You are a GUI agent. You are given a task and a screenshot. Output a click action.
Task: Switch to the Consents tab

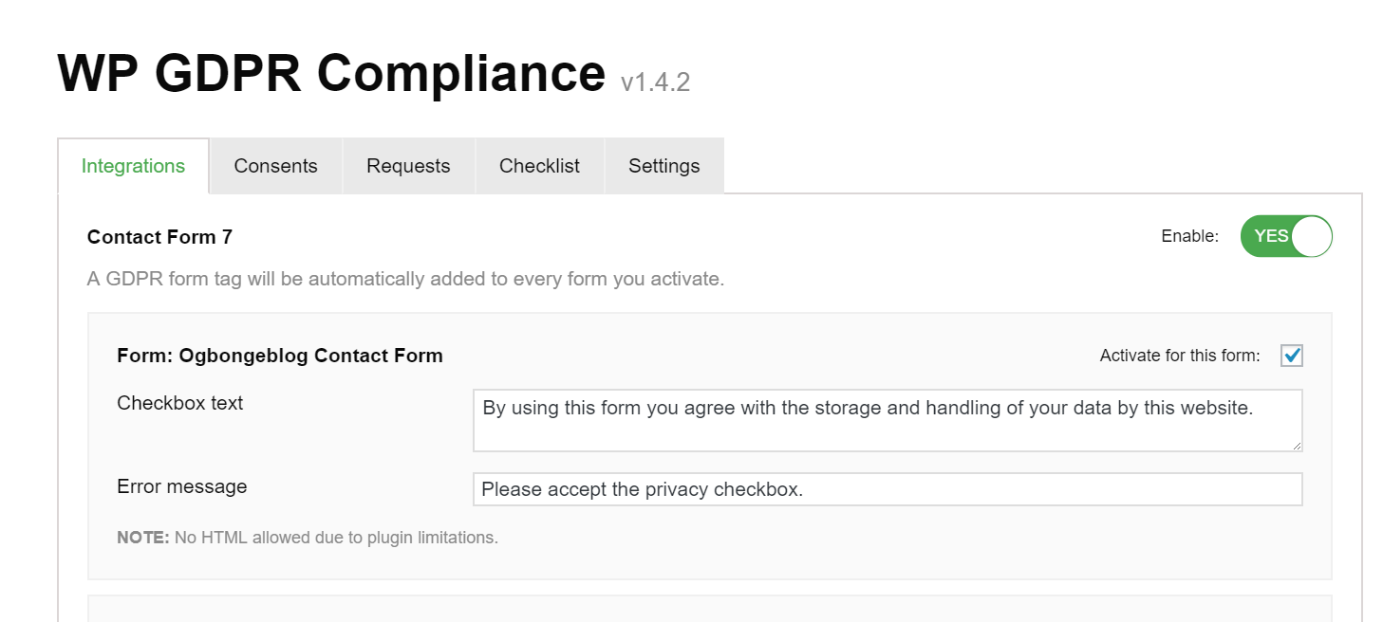click(275, 165)
